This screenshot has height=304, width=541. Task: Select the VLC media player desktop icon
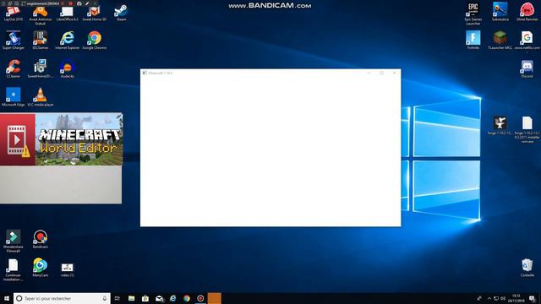[x=40, y=97]
